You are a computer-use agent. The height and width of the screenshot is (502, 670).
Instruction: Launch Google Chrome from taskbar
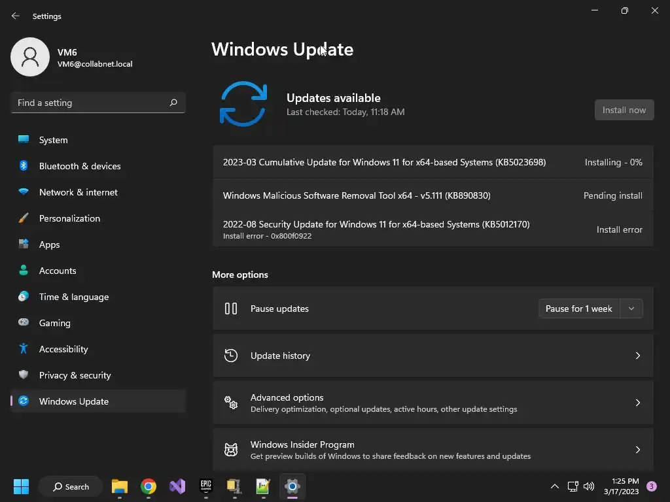(149, 486)
